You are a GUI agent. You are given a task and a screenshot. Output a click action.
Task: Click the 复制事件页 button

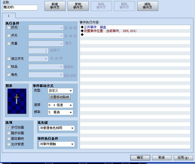click(x=78, y=6)
